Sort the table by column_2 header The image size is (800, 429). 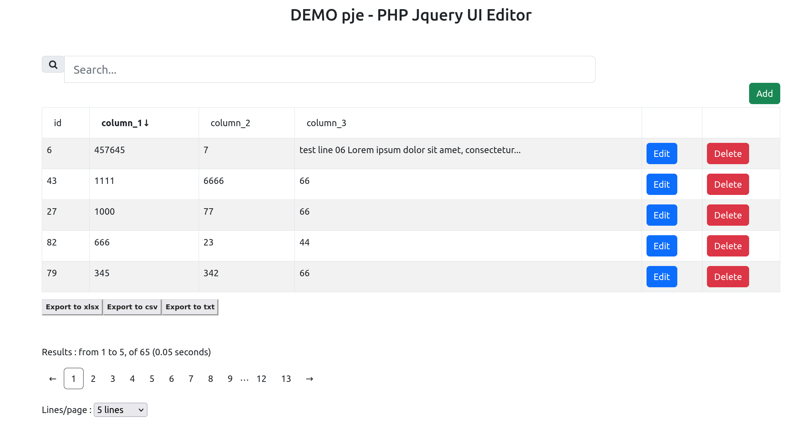(x=230, y=123)
